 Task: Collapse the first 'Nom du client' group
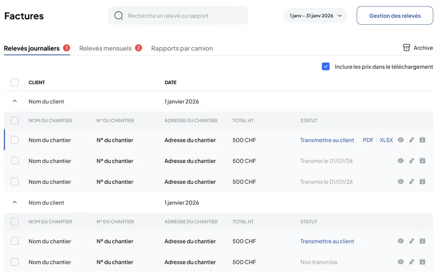tap(15, 101)
